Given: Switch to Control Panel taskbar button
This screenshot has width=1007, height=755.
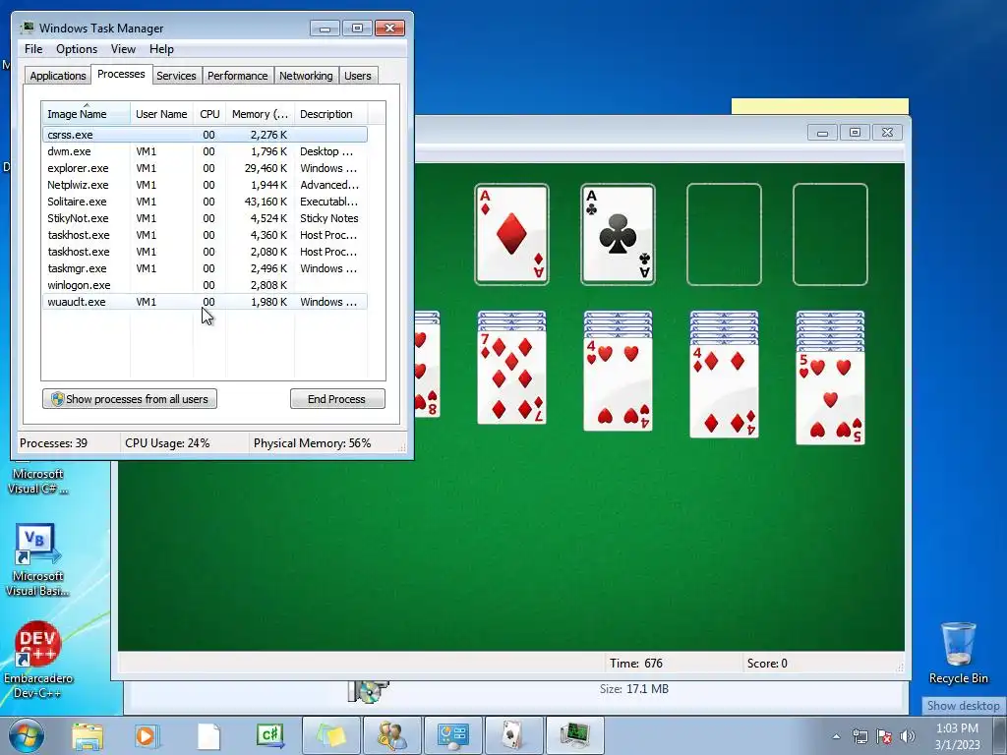Looking at the screenshot, I should [x=452, y=735].
